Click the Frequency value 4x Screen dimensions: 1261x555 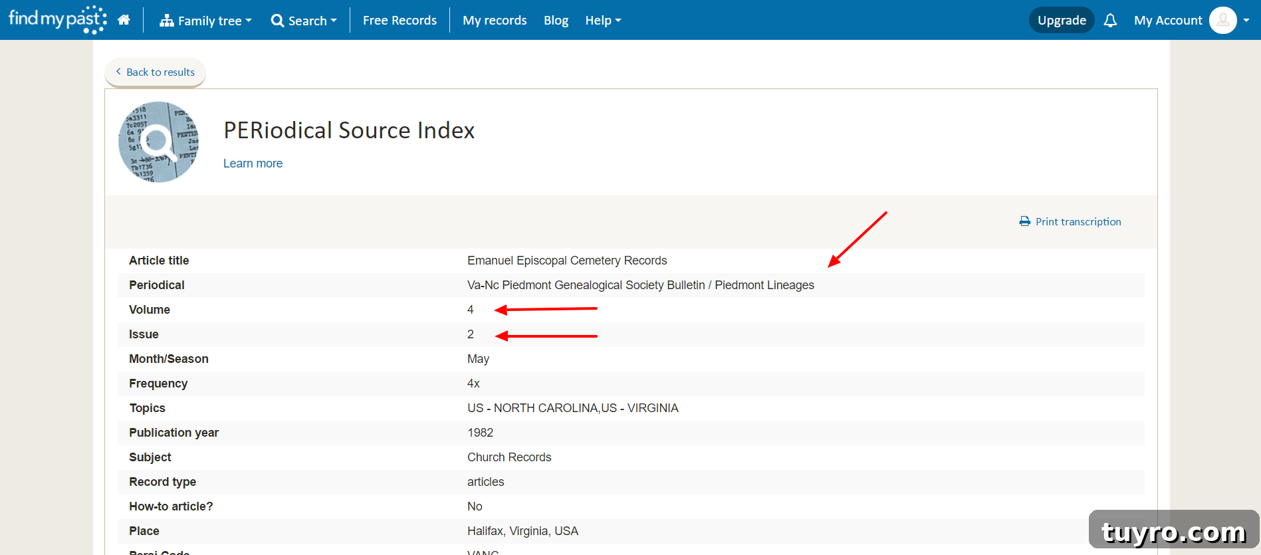[x=473, y=384]
